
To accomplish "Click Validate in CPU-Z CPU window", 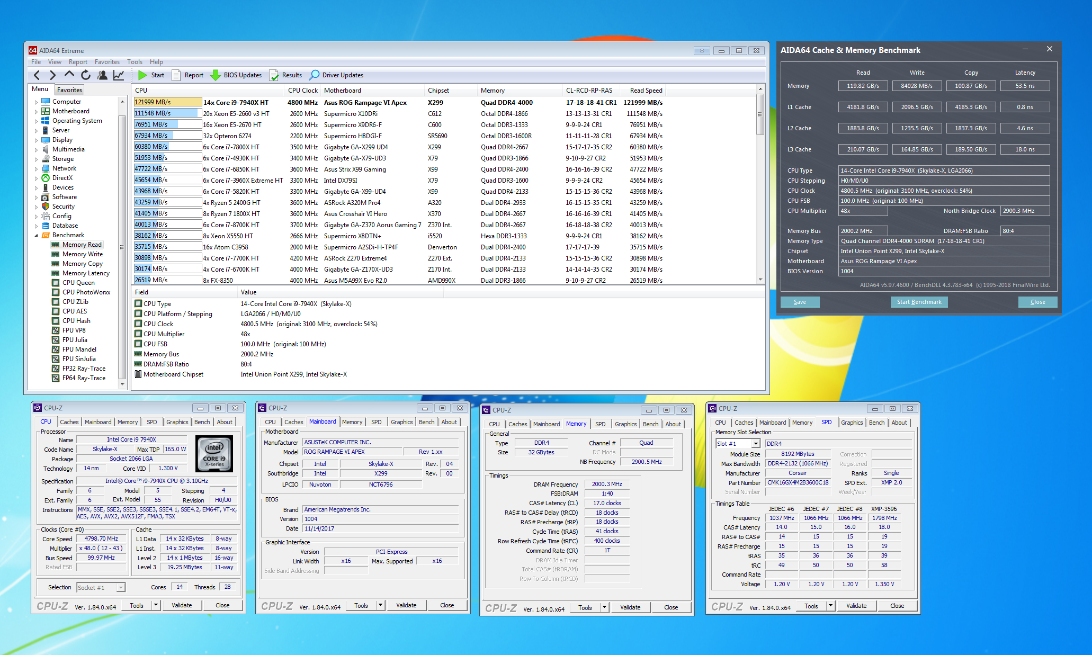I will tap(182, 605).
